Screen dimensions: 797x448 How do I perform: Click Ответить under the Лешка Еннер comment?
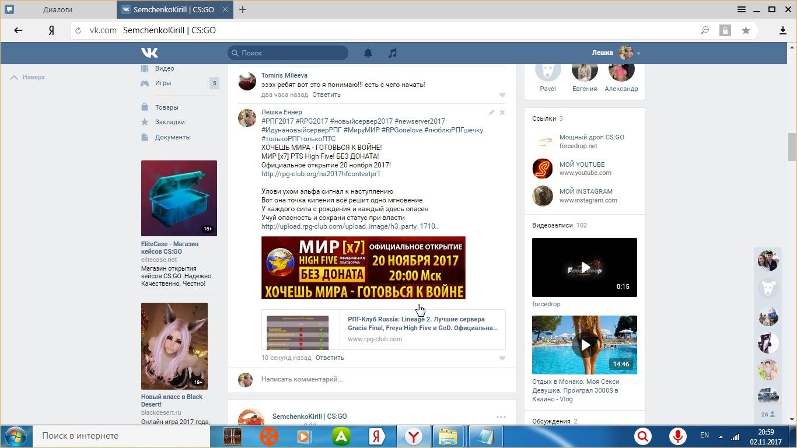[x=330, y=358]
